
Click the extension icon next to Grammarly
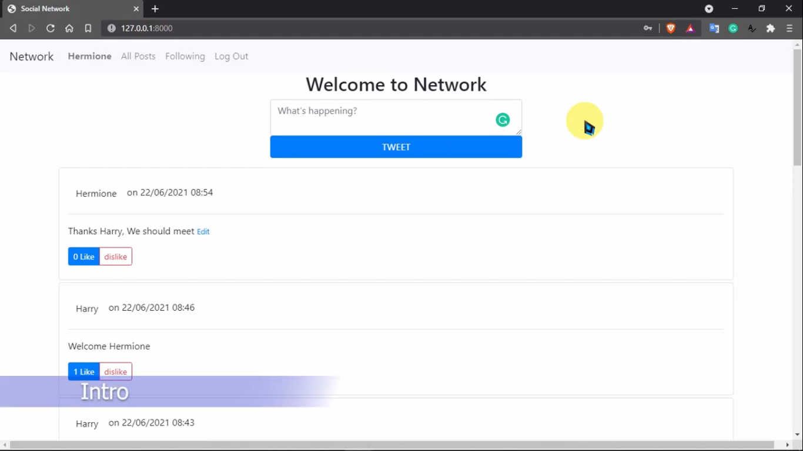752,28
